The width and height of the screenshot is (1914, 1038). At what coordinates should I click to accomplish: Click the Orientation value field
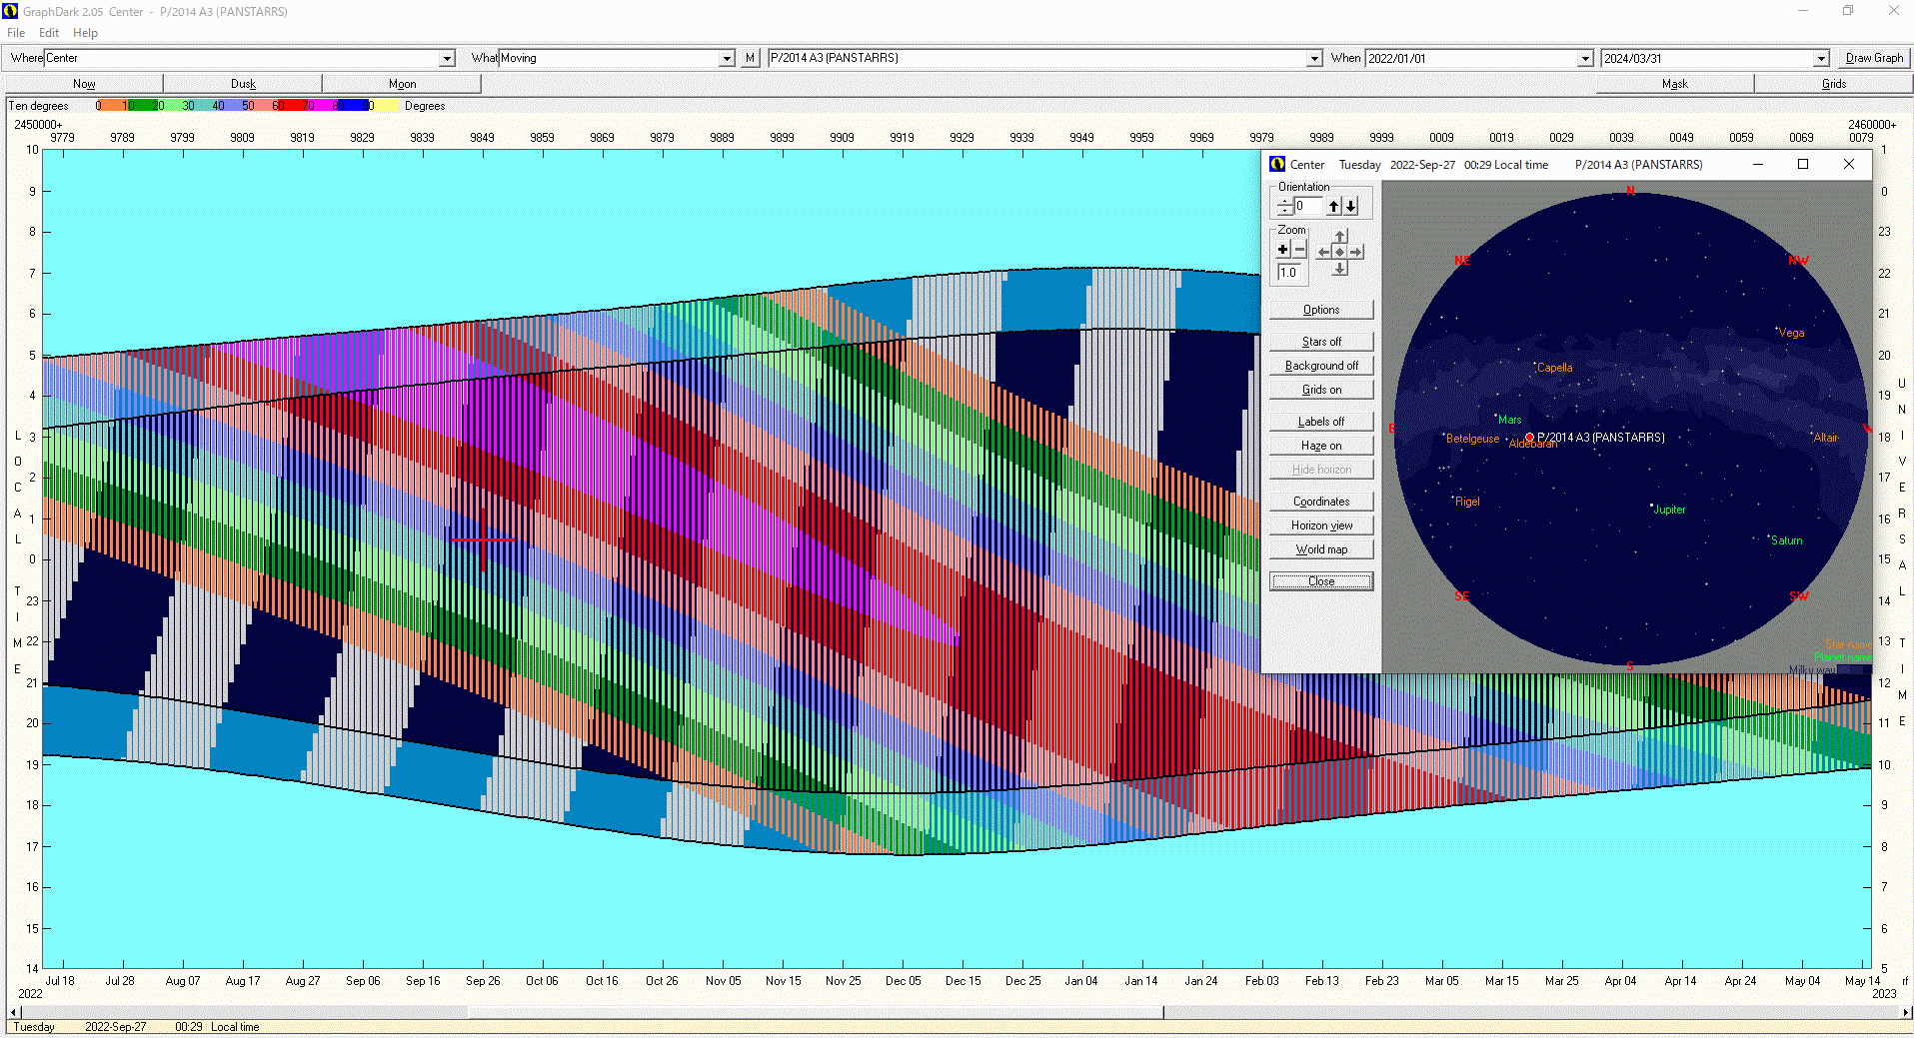pyautogui.click(x=1308, y=206)
